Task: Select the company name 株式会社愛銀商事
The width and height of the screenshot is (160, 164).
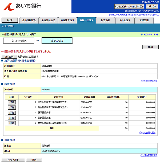Action: pyautogui.click(x=50, y=71)
